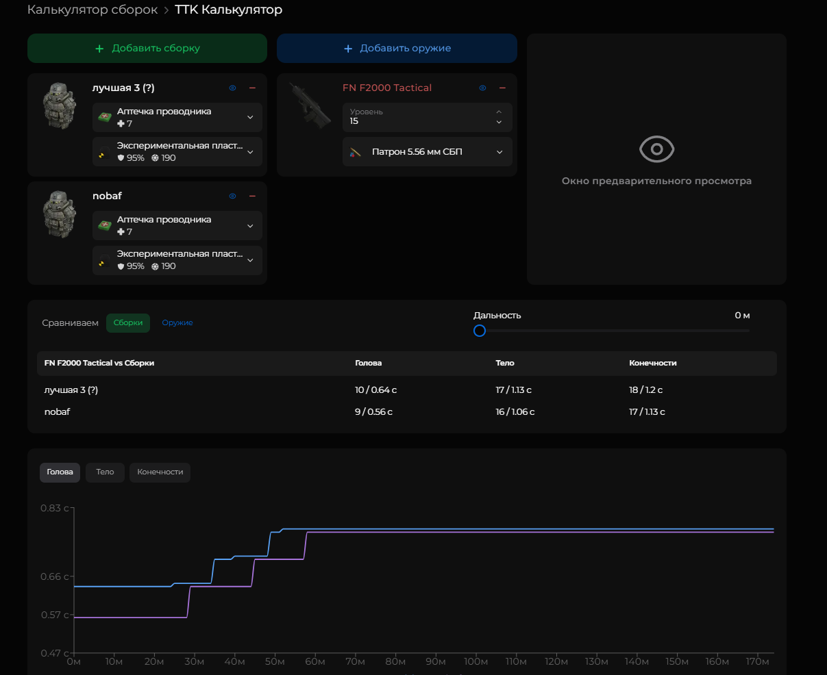This screenshot has width=827, height=675.
Task: Click minus icon beside FN F2000 Tactical
Action: pyautogui.click(x=502, y=88)
